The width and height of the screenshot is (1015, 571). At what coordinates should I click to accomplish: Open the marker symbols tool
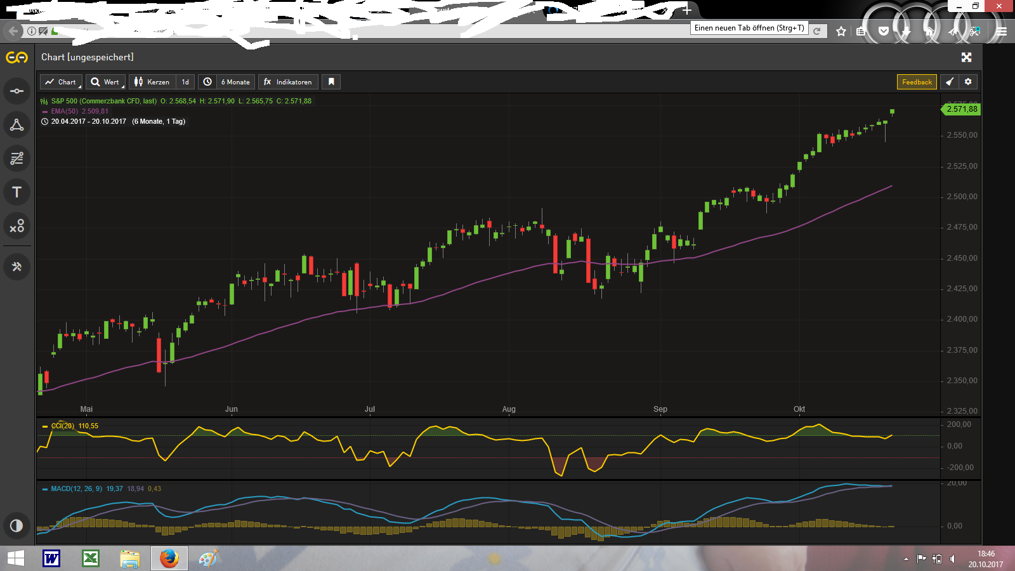click(x=17, y=226)
